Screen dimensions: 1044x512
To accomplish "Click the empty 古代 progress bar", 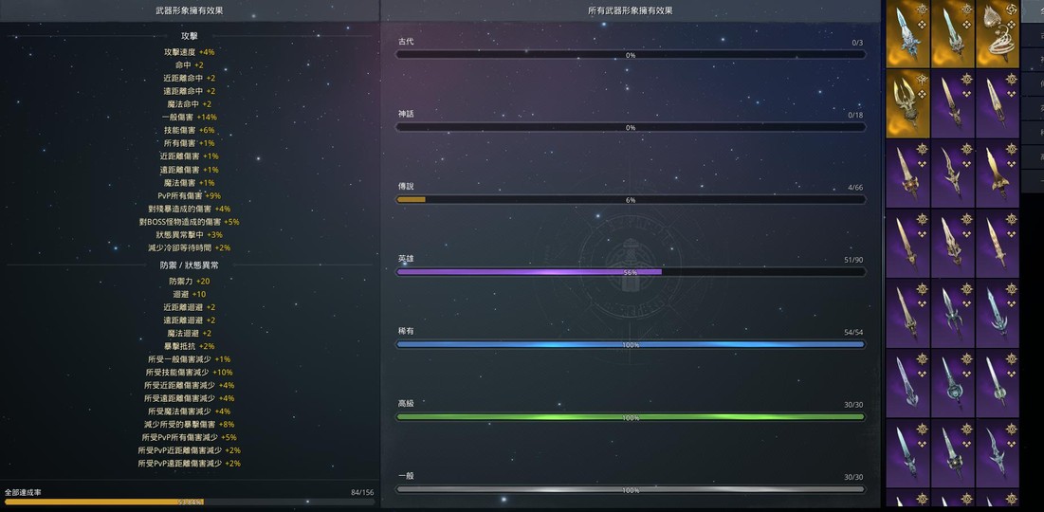I will [x=630, y=55].
